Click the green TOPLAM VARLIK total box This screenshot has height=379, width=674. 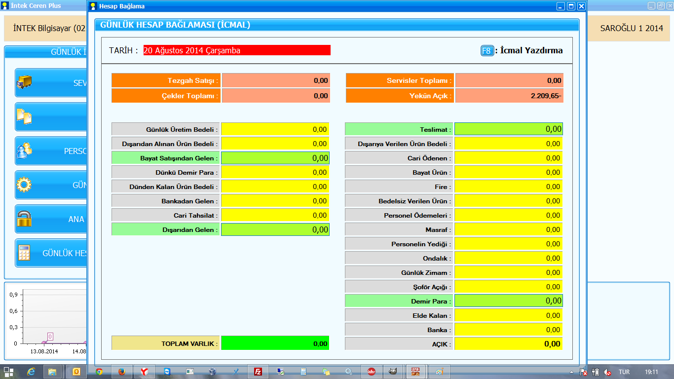tap(275, 343)
